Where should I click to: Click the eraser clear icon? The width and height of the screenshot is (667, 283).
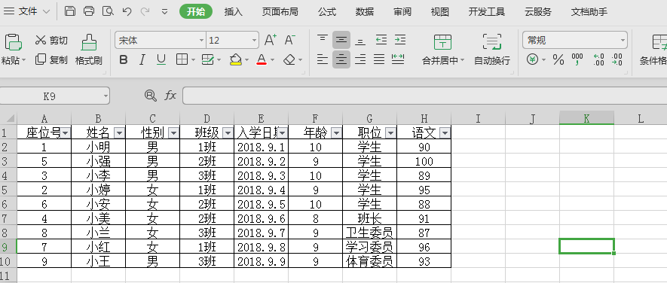point(289,59)
